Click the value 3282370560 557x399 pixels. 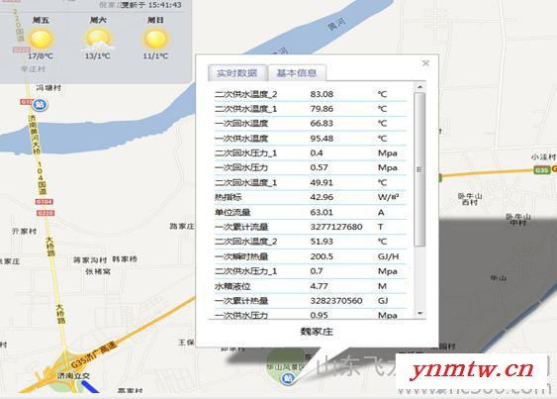[336, 301]
